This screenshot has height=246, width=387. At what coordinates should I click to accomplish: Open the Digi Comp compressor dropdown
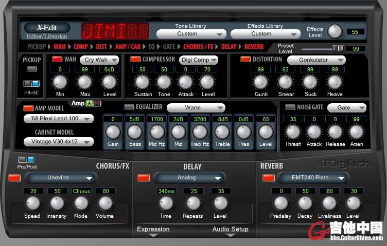(199, 60)
